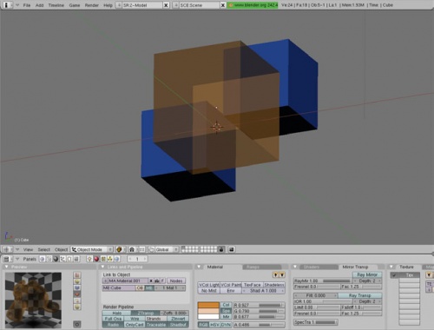This screenshot has width=434, height=330.
Task: Set preview type to monkey
Action: tap(77, 294)
